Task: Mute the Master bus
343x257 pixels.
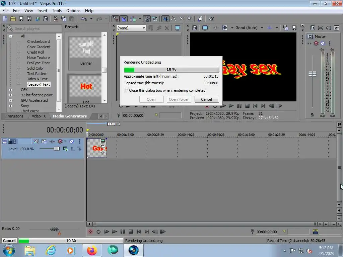Action: 323,43
